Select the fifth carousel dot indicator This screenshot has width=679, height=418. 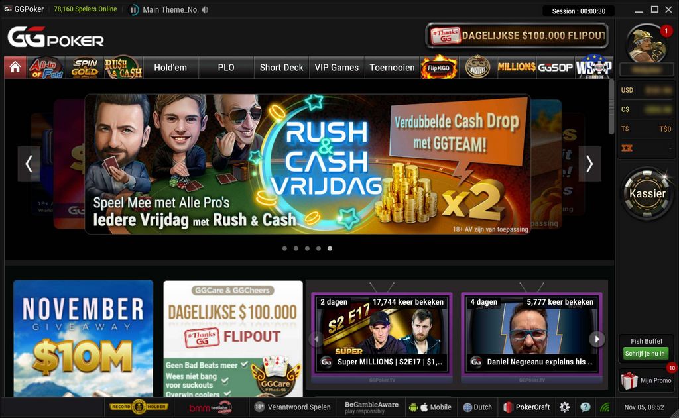point(330,248)
